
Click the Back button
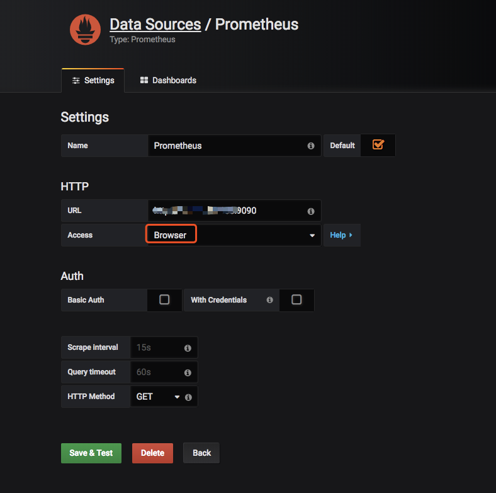201,453
